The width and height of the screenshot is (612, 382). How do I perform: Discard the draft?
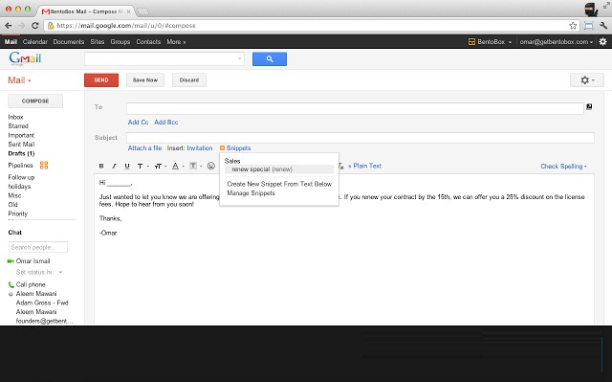(189, 80)
